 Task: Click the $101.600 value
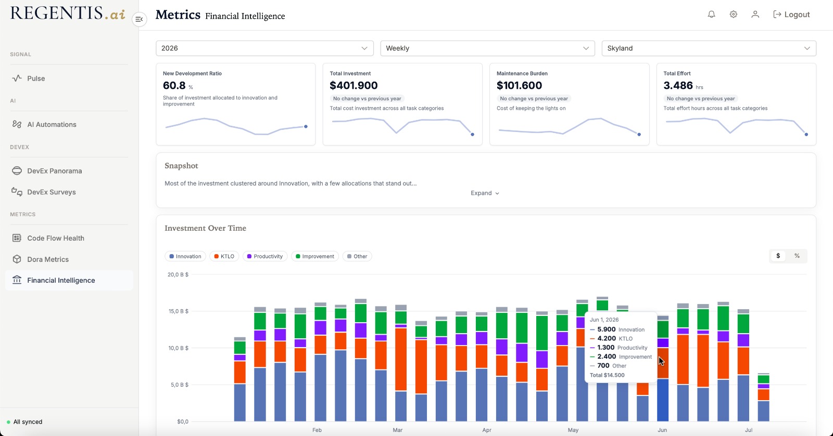[519, 85]
